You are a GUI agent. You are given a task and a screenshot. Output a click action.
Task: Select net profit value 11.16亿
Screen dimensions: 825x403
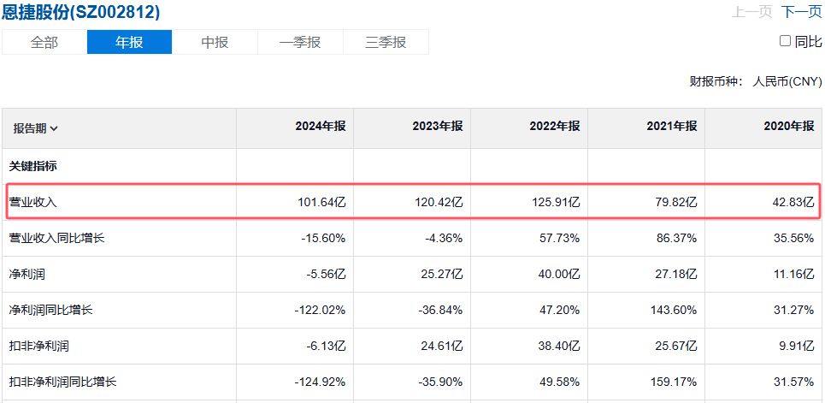pos(793,274)
